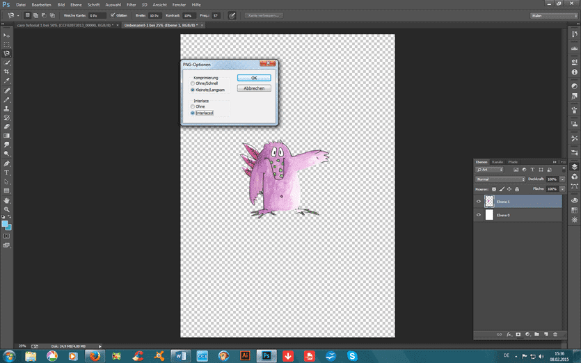Hide the Ebene 0 layer
Image resolution: width=581 pixels, height=363 pixels.
tap(478, 215)
